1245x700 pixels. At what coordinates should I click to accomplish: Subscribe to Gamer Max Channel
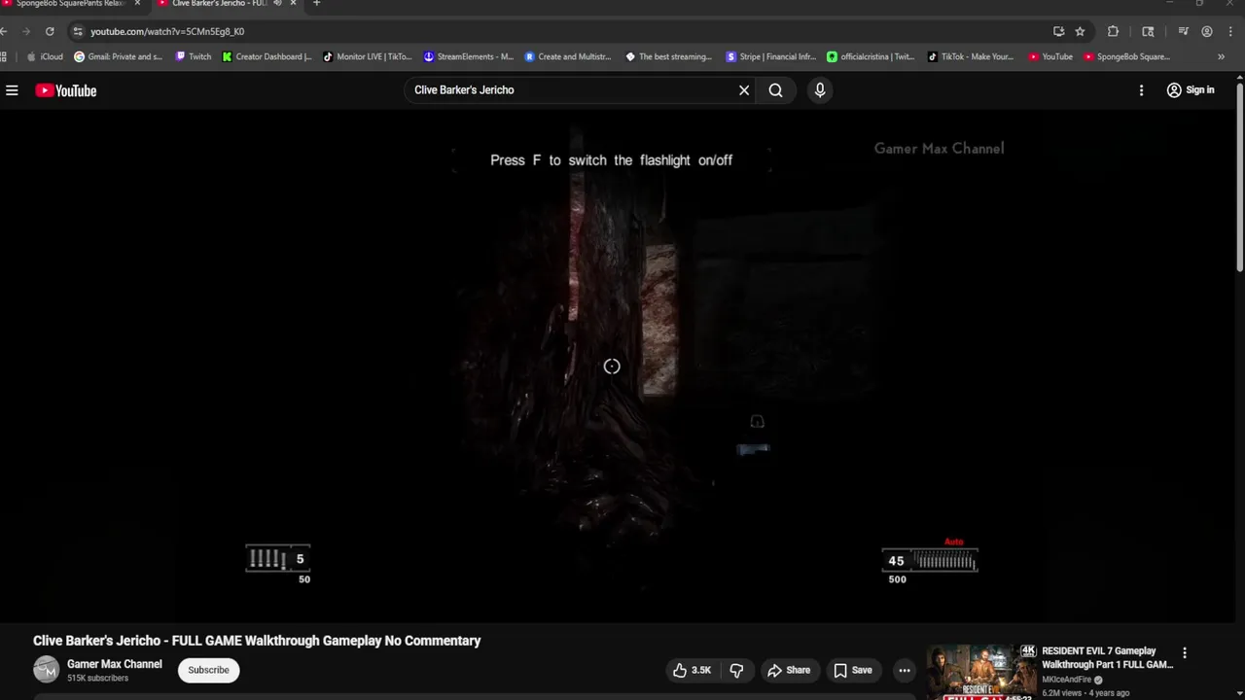click(x=208, y=670)
